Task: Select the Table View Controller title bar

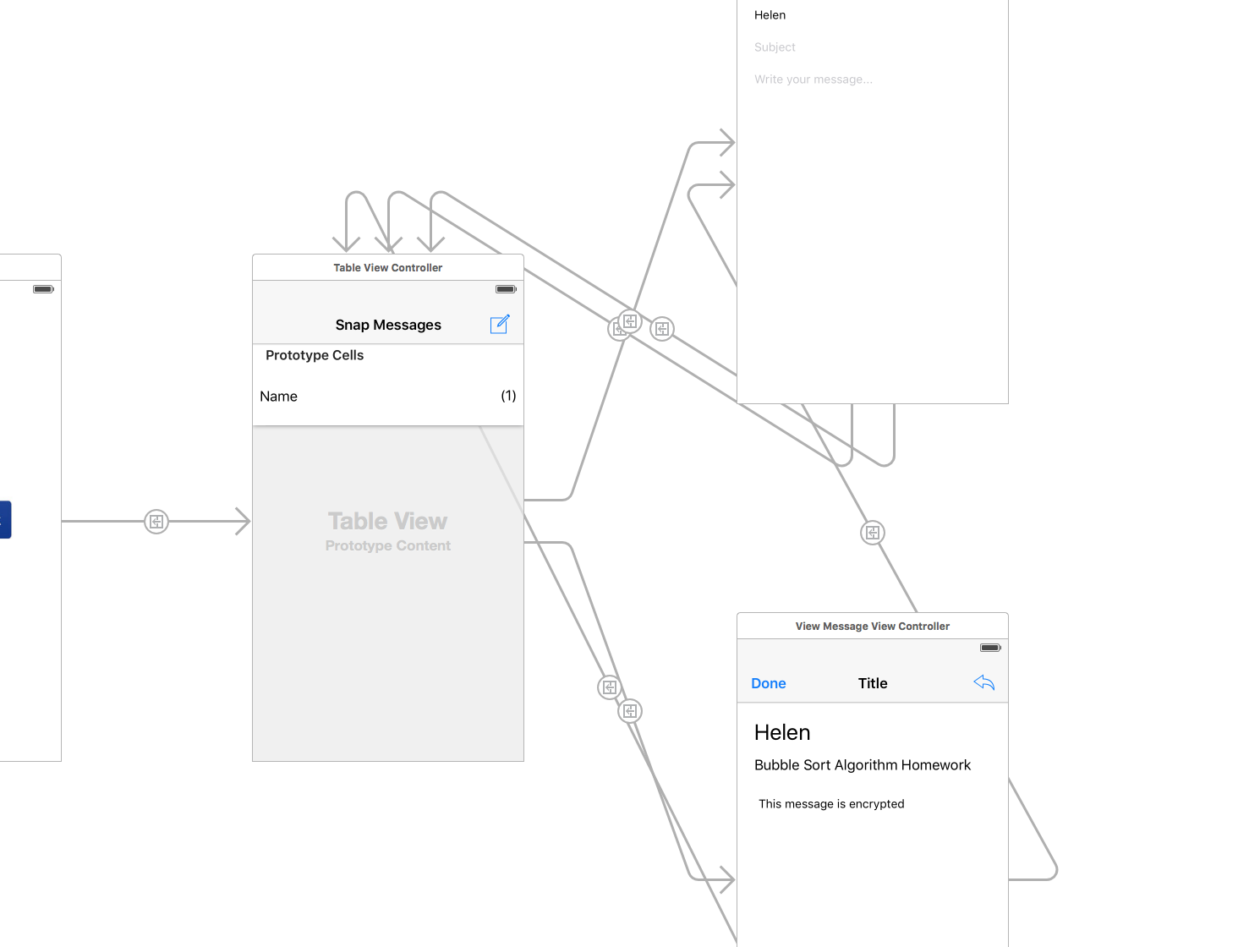Action: [388, 267]
